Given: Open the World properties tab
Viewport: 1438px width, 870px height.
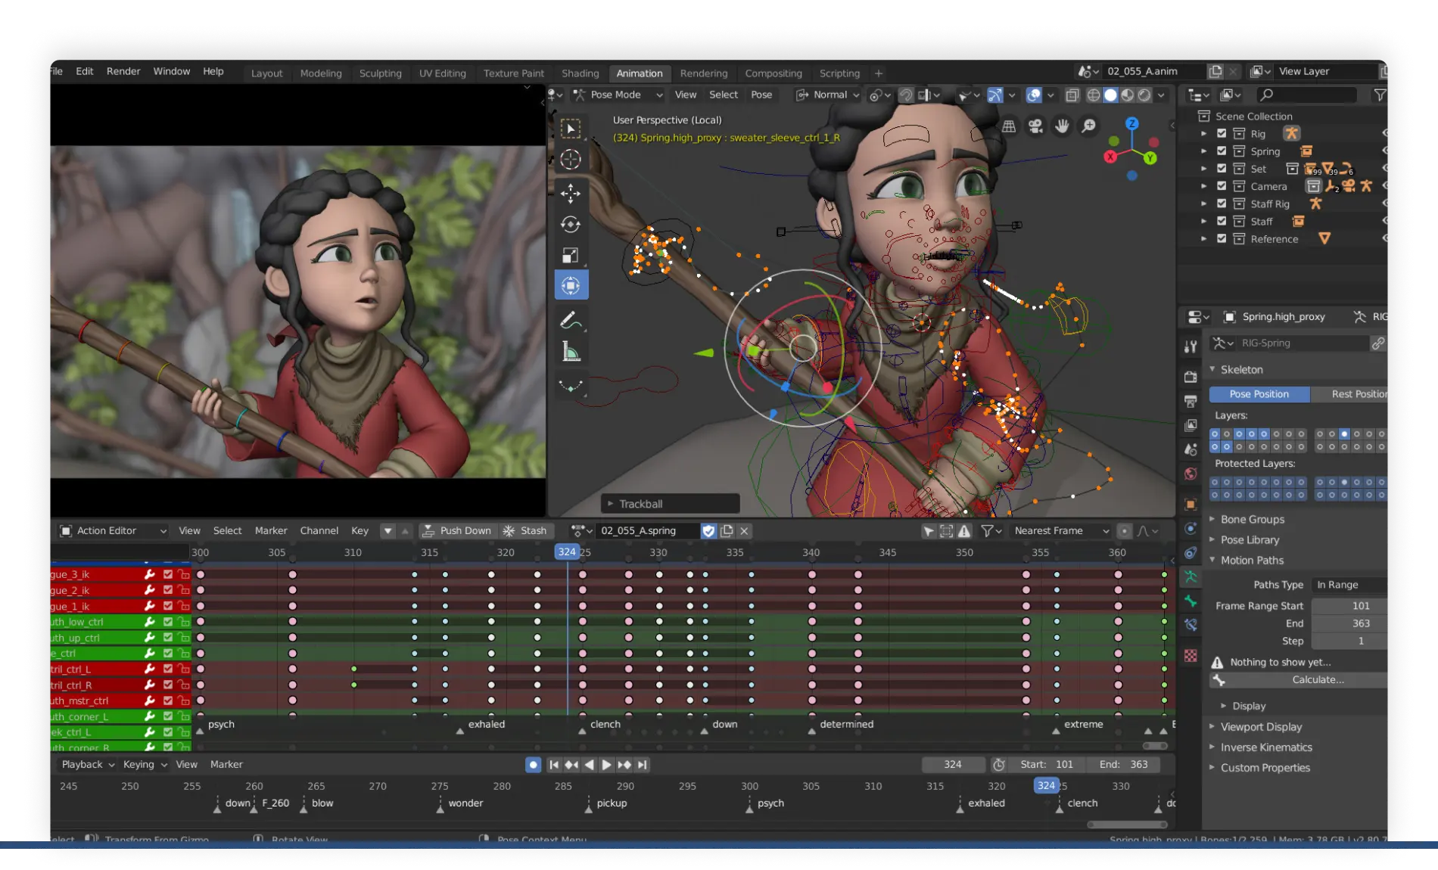Looking at the screenshot, I should [1191, 474].
